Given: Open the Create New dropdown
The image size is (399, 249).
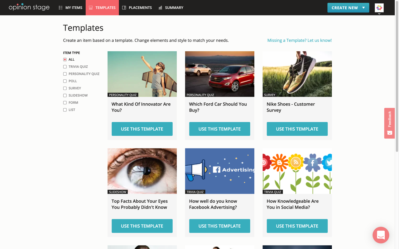Looking at the screenshot, I should 348,7.
